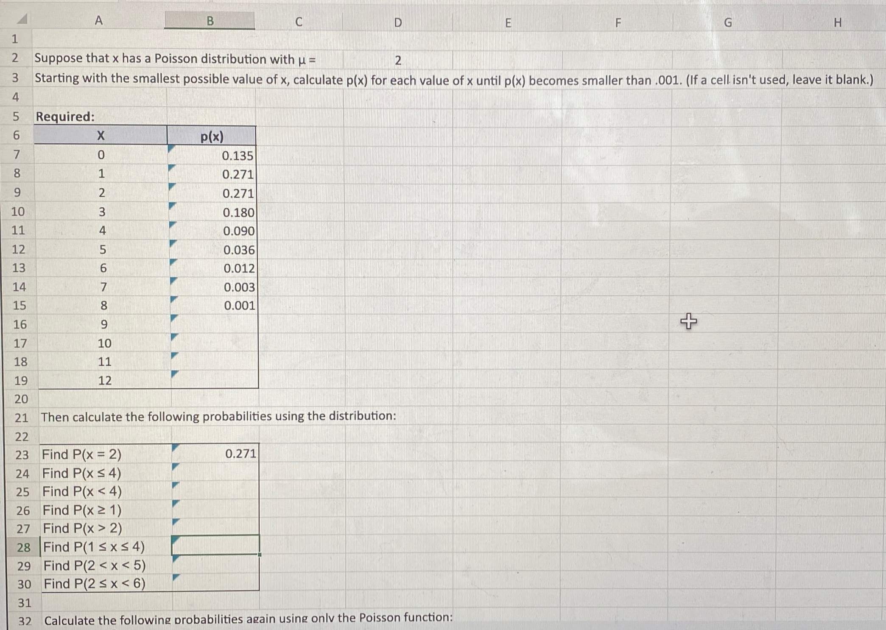Select column G header

pos(727,22)
